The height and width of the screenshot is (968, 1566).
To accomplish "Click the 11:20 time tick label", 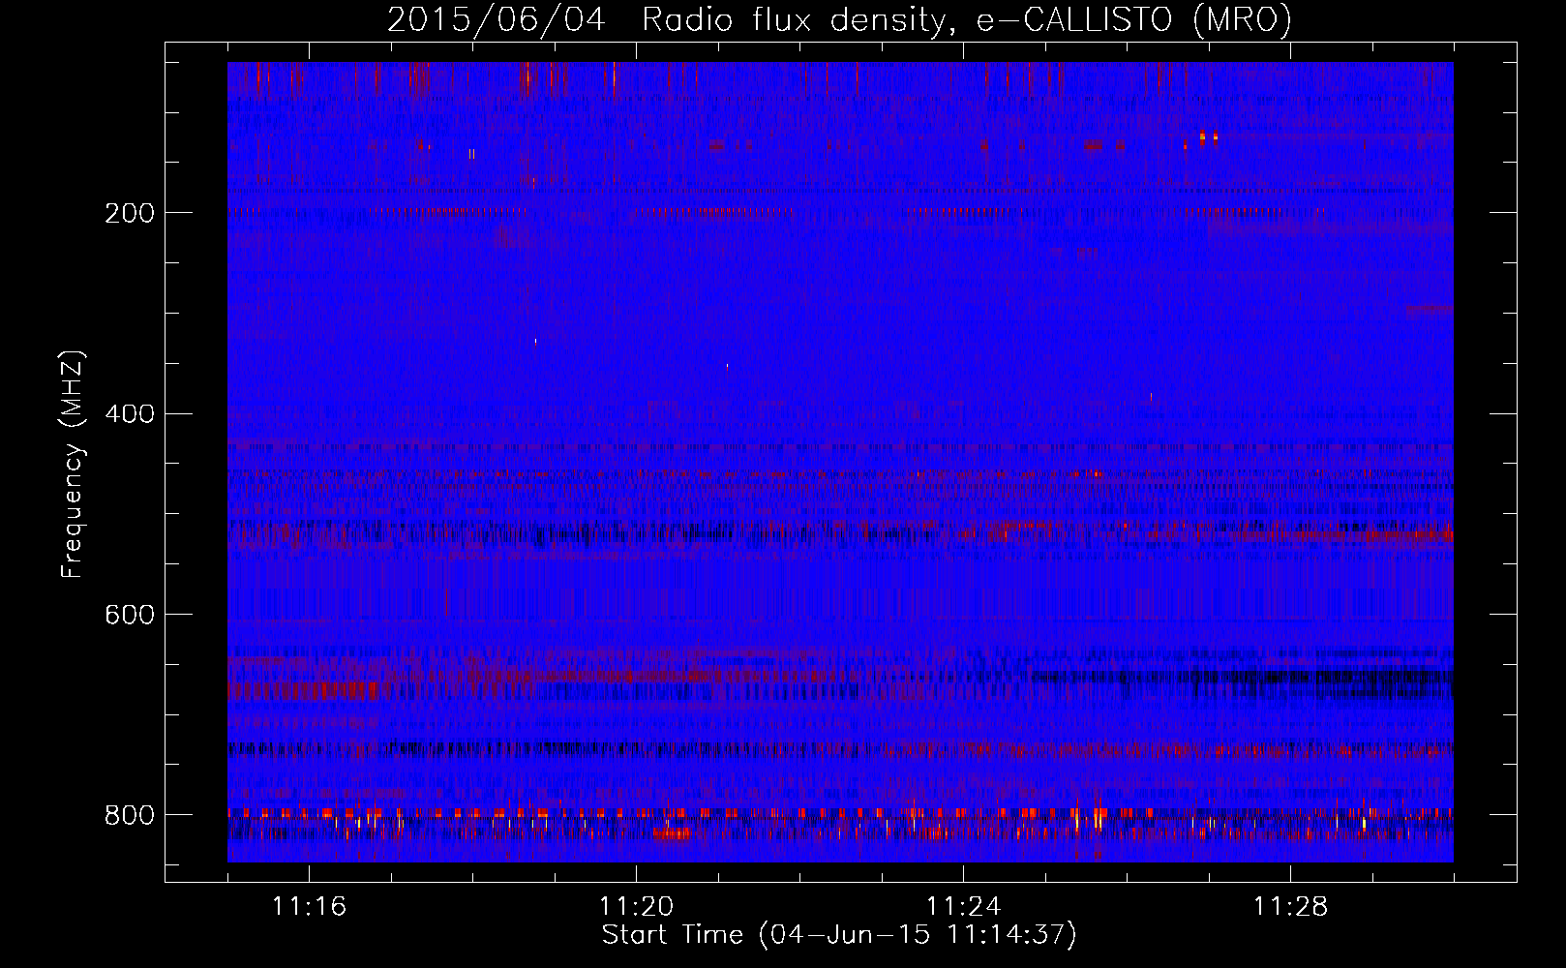I will pyautogui.click(x=636, y=907).
